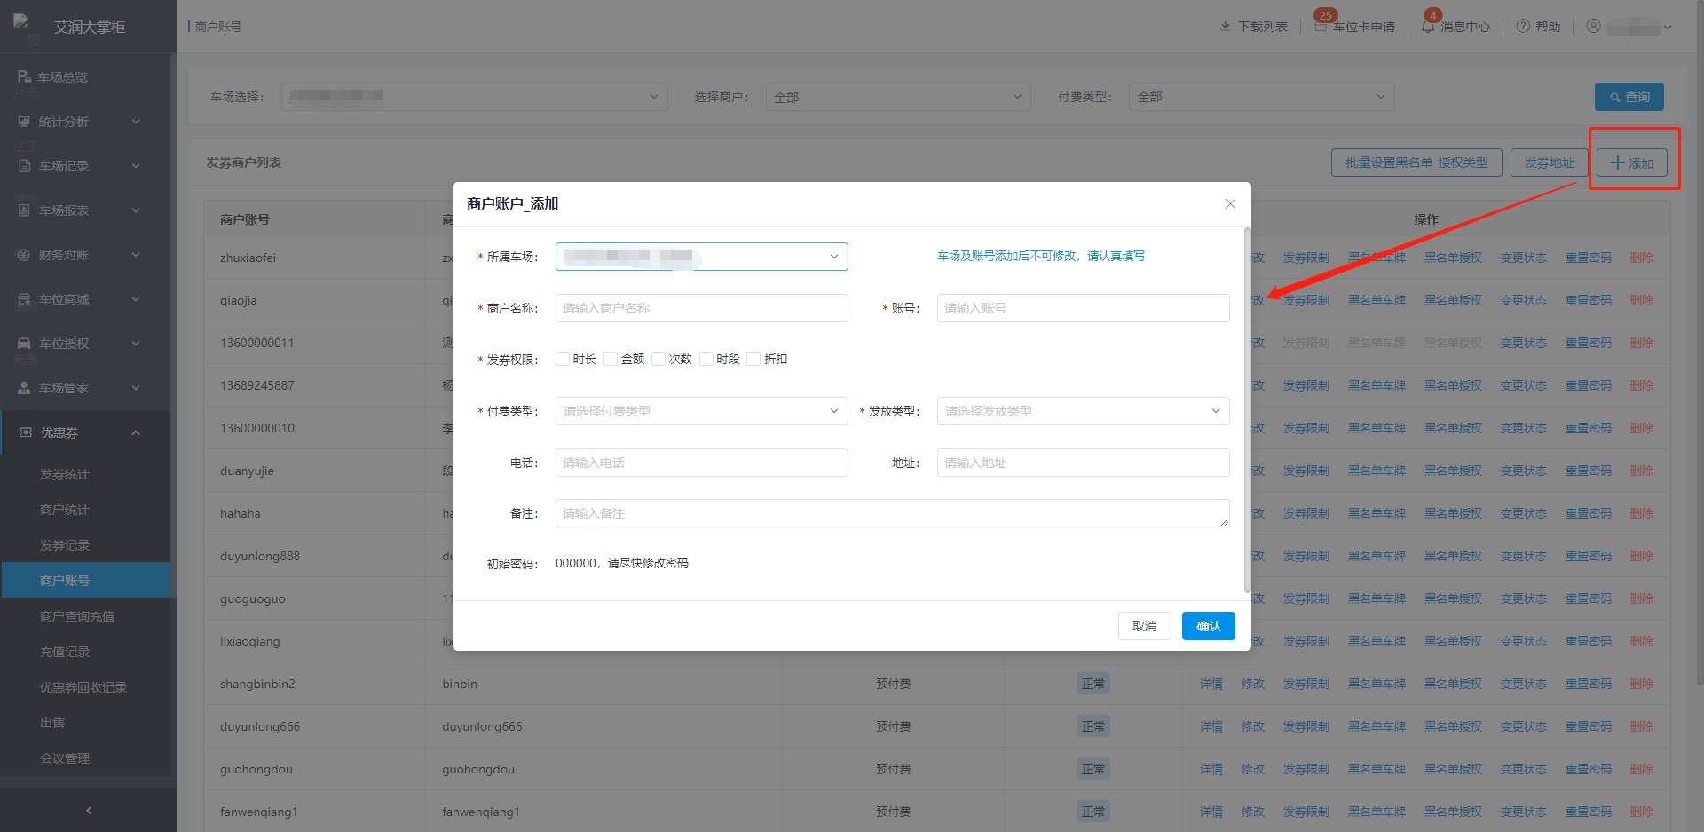
Task: Click the message center bell icon
Action: coord(1427,27)
